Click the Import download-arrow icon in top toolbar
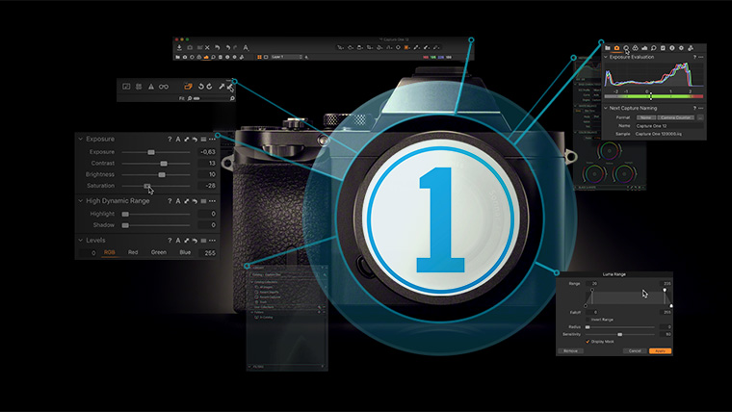 180,47
